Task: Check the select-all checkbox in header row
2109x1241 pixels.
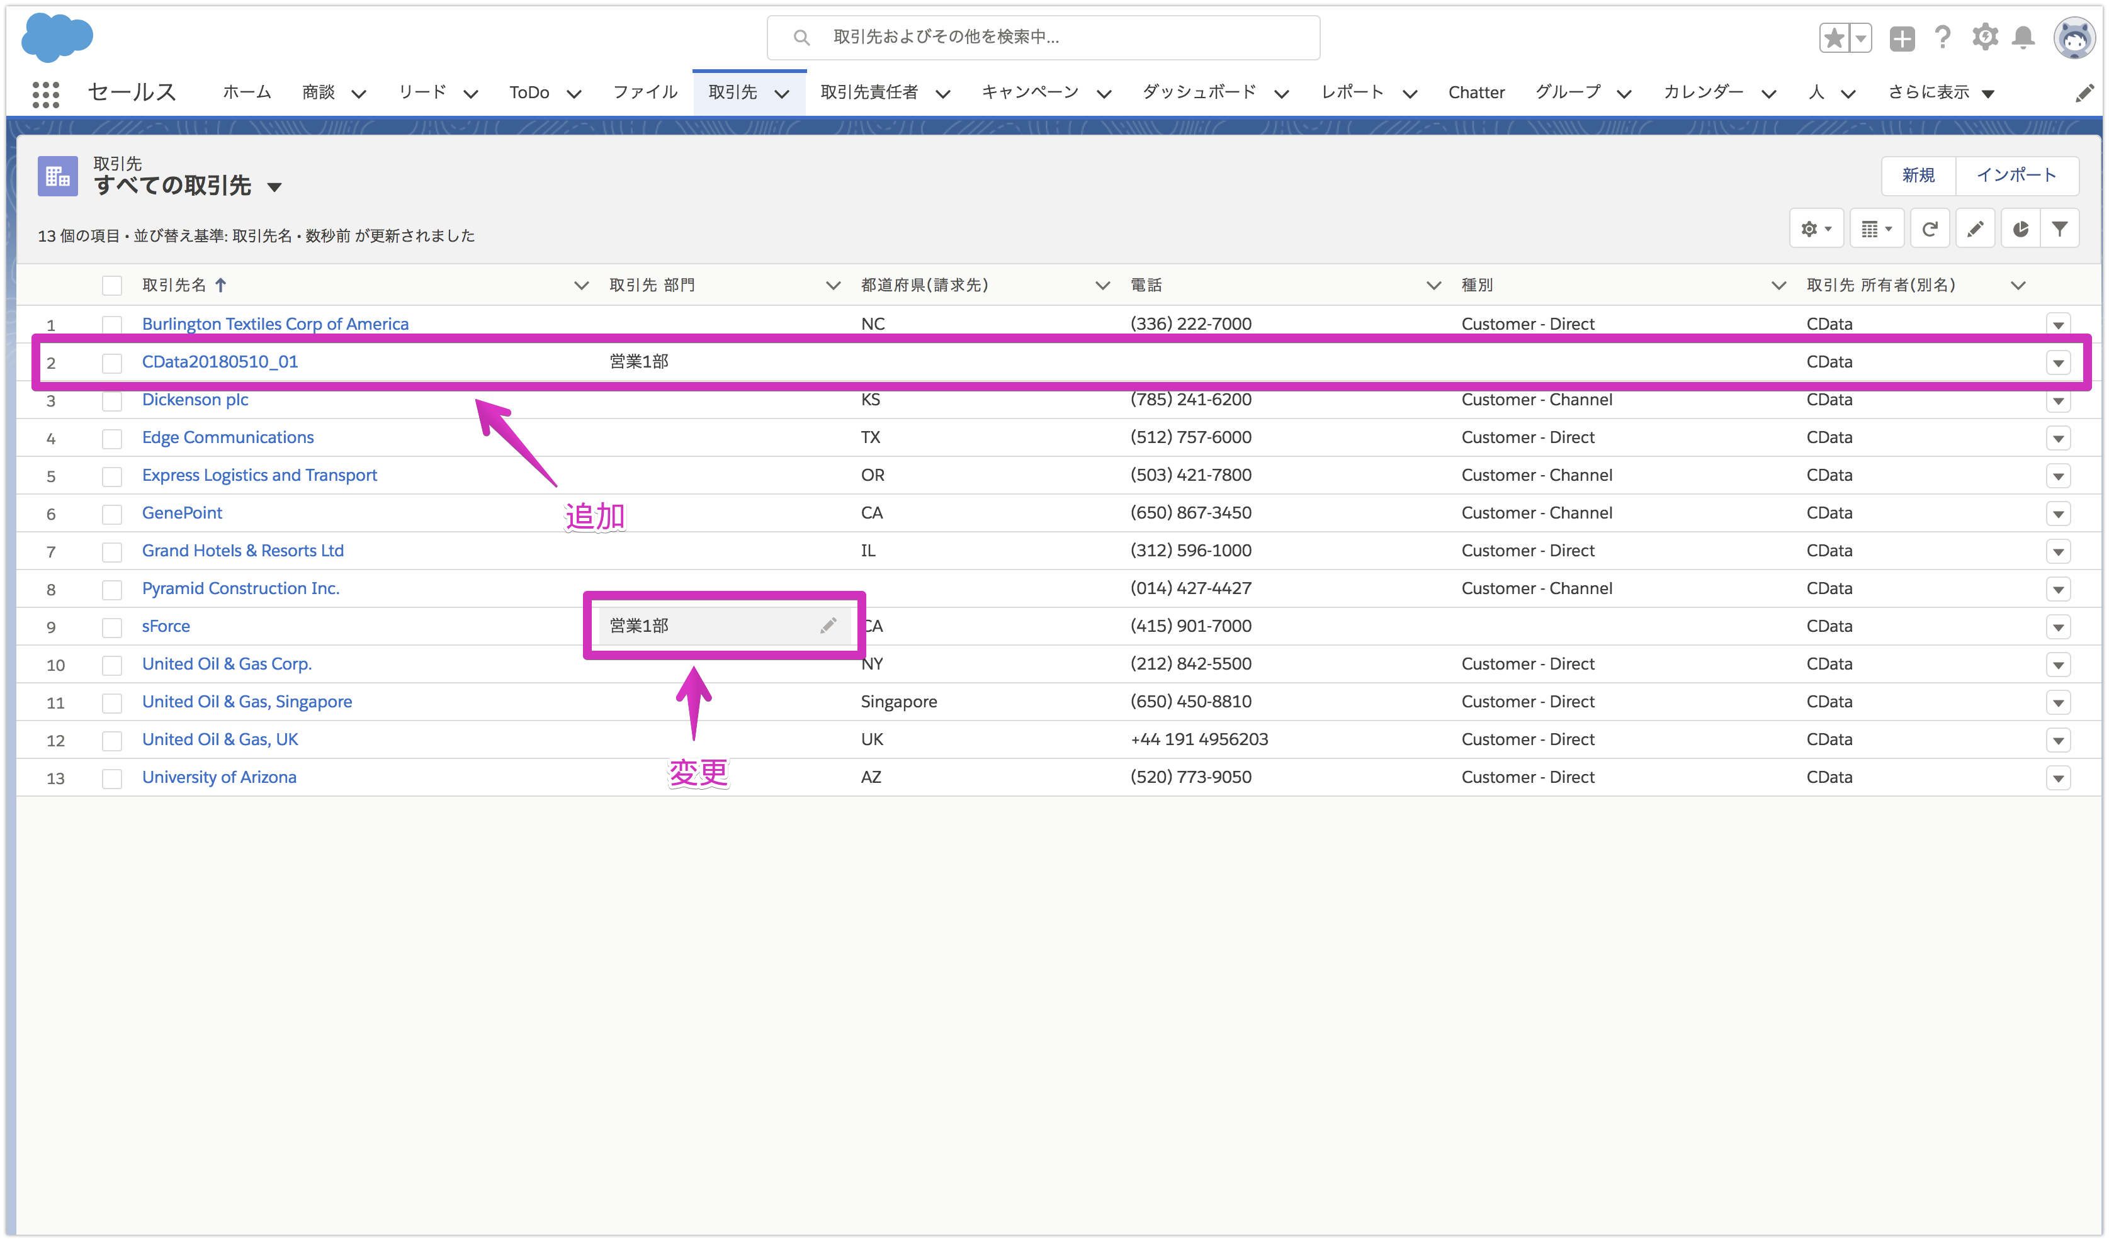Action: click(x=112, y=285)
